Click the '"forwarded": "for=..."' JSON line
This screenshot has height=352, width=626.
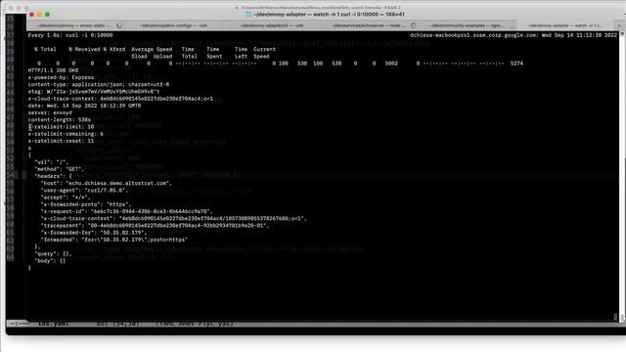pos(114,240)
